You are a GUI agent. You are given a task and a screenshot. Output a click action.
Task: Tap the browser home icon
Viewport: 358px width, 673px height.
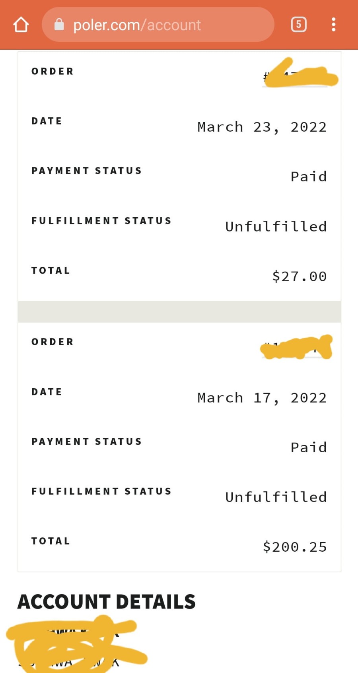pos(21,25)
